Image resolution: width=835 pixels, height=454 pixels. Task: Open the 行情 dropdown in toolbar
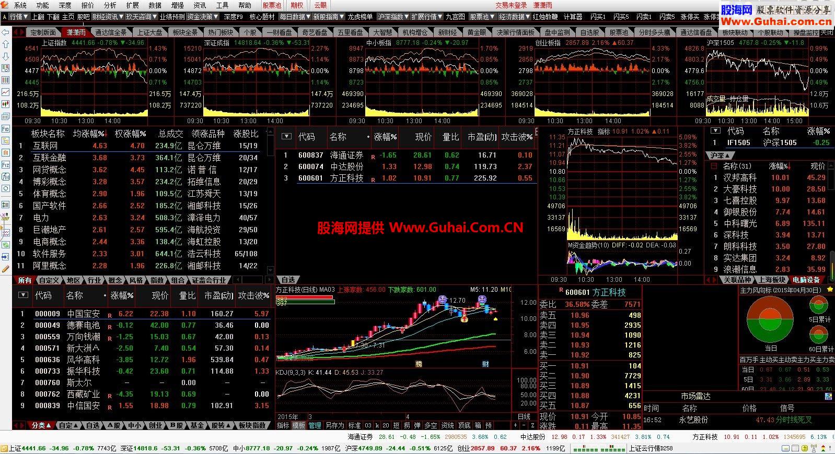point(19,17)
